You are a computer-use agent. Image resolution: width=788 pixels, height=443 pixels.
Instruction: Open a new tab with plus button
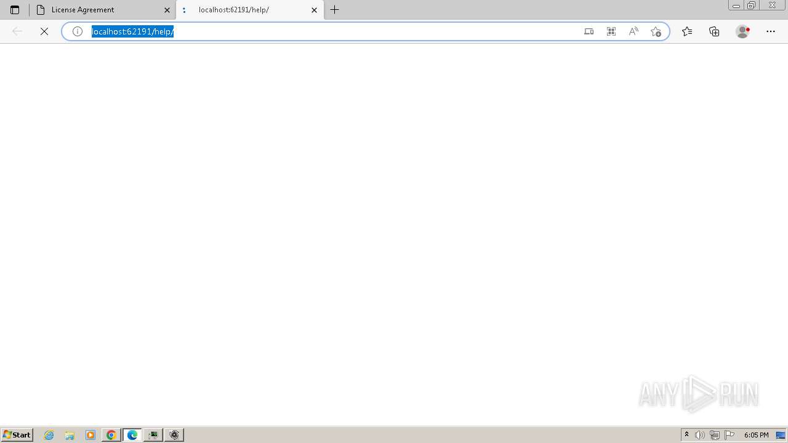(x=335, y=10)
